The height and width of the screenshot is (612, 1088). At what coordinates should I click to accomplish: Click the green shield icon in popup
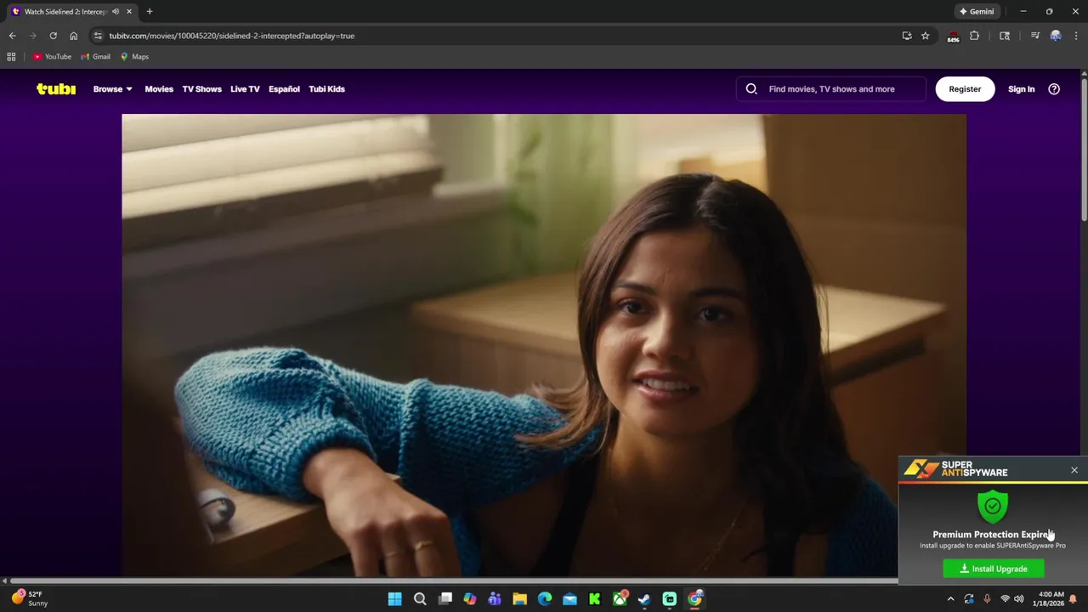coord(993,507)
